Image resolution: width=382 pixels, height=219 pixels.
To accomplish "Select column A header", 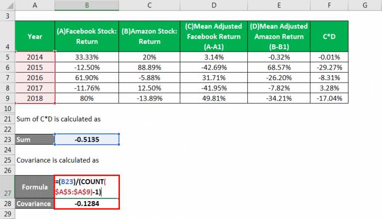I will 35,4.
